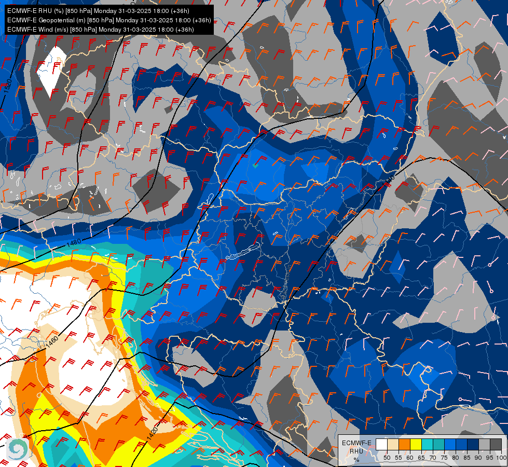Viewport: 508px width, 467px height.
Task: Click the 1460 geopotential contour label
Action: pos(52,342)
